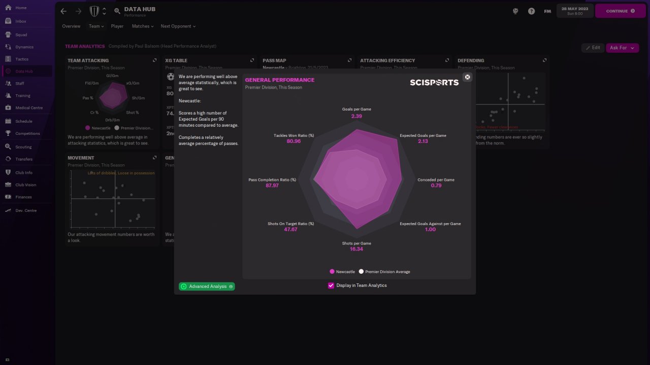Screen dimensions: 650x365
Task: Untick Display in Team Analytics checkbox
Action: [x=331, y=285]
